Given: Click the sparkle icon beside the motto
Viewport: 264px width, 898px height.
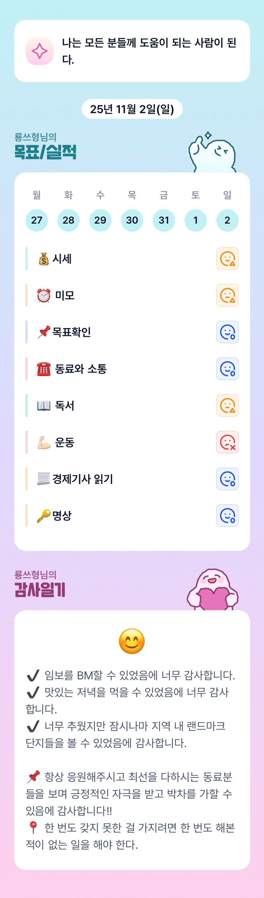Looking at the screenshot, I should pos(40,51).
